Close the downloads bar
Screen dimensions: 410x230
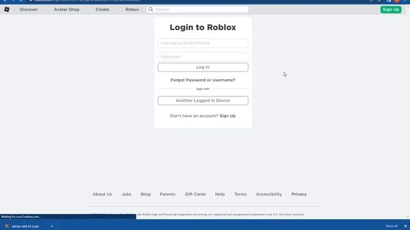(406, 226)
